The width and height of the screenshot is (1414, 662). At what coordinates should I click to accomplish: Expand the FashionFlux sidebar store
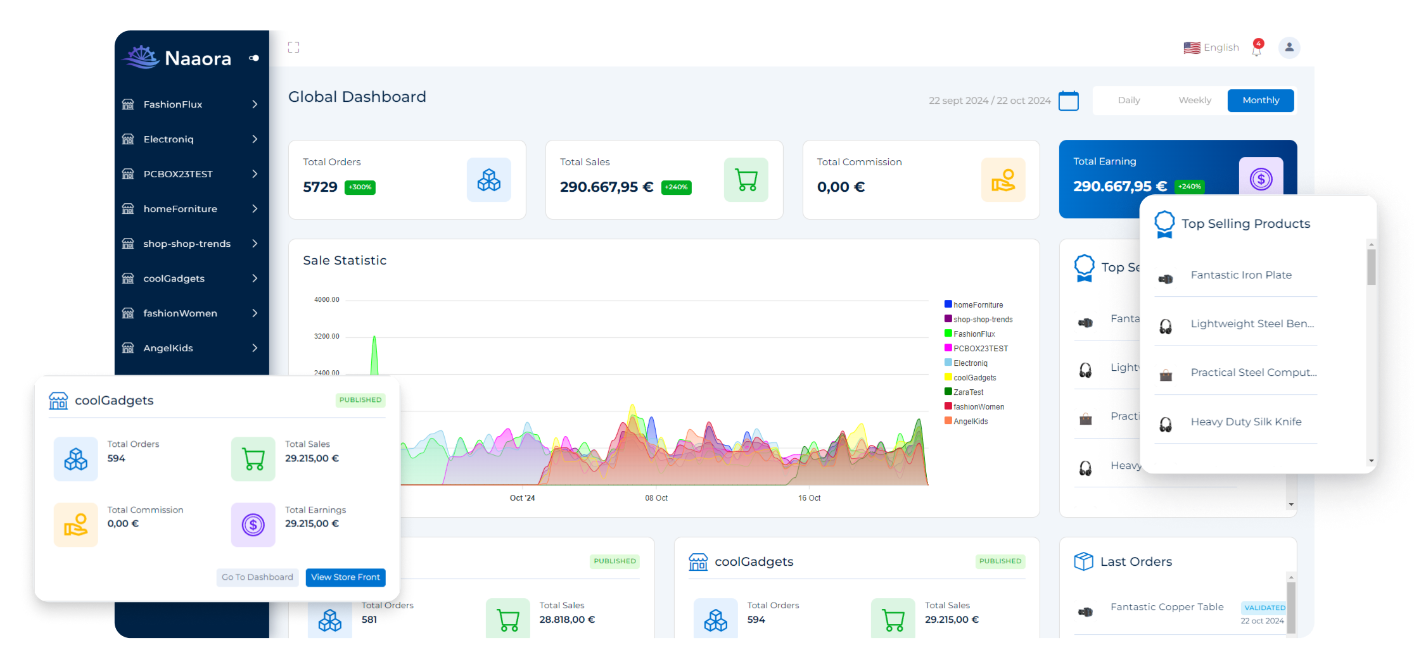click(190, 104)
